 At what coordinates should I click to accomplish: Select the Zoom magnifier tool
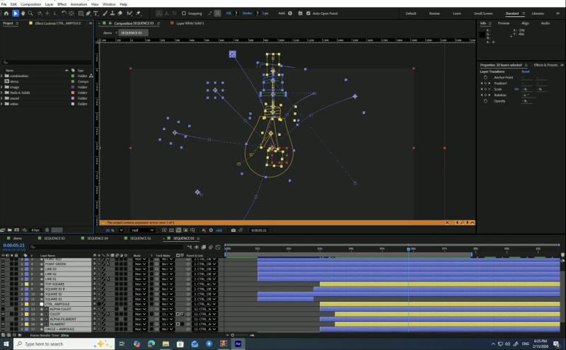(30, 13)
